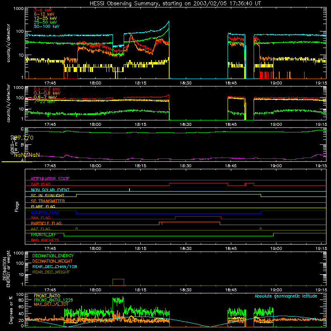Click the 0.3-0.8 MeV legend label
Image resolution: width=331 pixels, height=331 pixels.
click(47, 93)
